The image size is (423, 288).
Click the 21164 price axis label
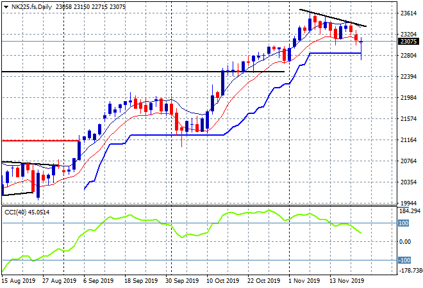[409, 140]
